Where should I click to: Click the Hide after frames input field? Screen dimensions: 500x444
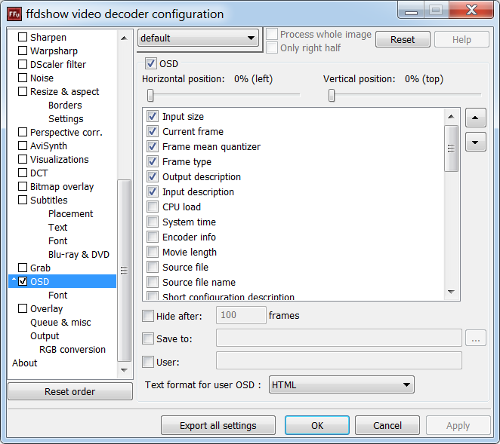coord(241,315)
